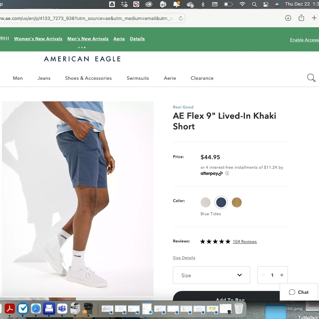Click the main product photo

(78, 198)
